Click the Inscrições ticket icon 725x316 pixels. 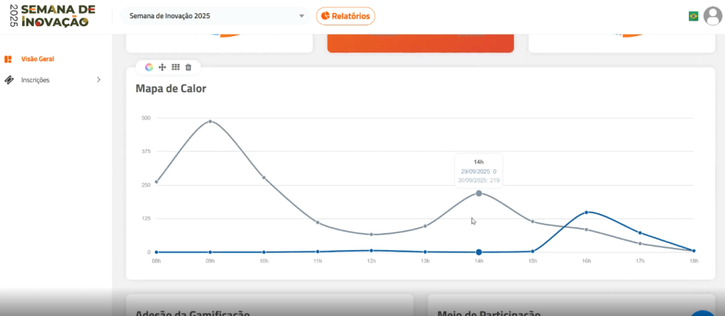coord(8,80)
